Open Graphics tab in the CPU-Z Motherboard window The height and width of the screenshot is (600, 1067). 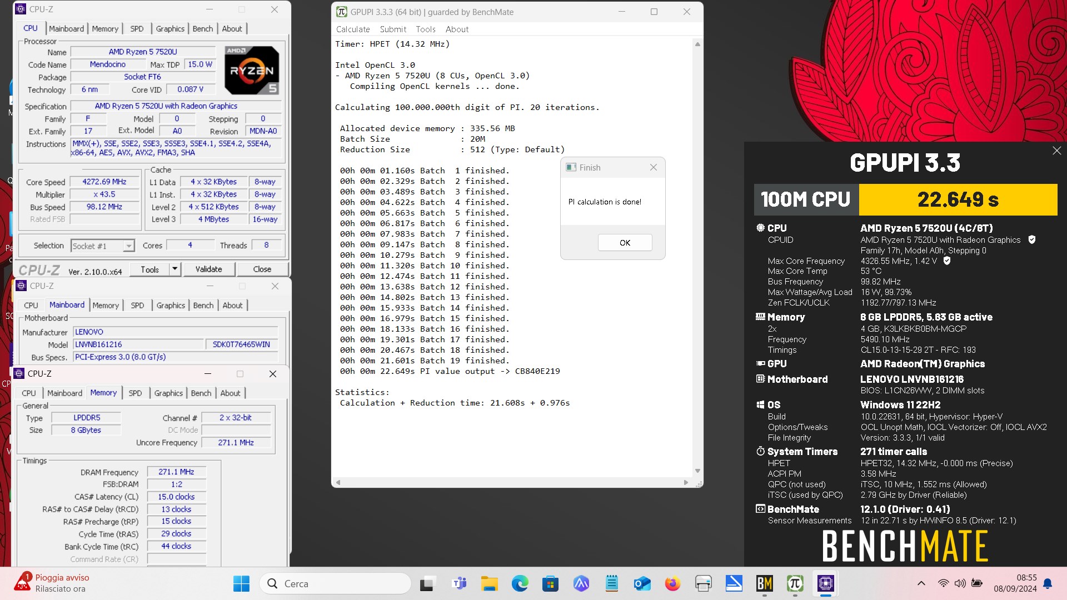171,306
